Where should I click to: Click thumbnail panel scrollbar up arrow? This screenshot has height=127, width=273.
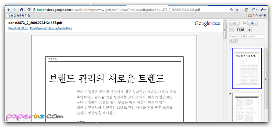point(266,47)
